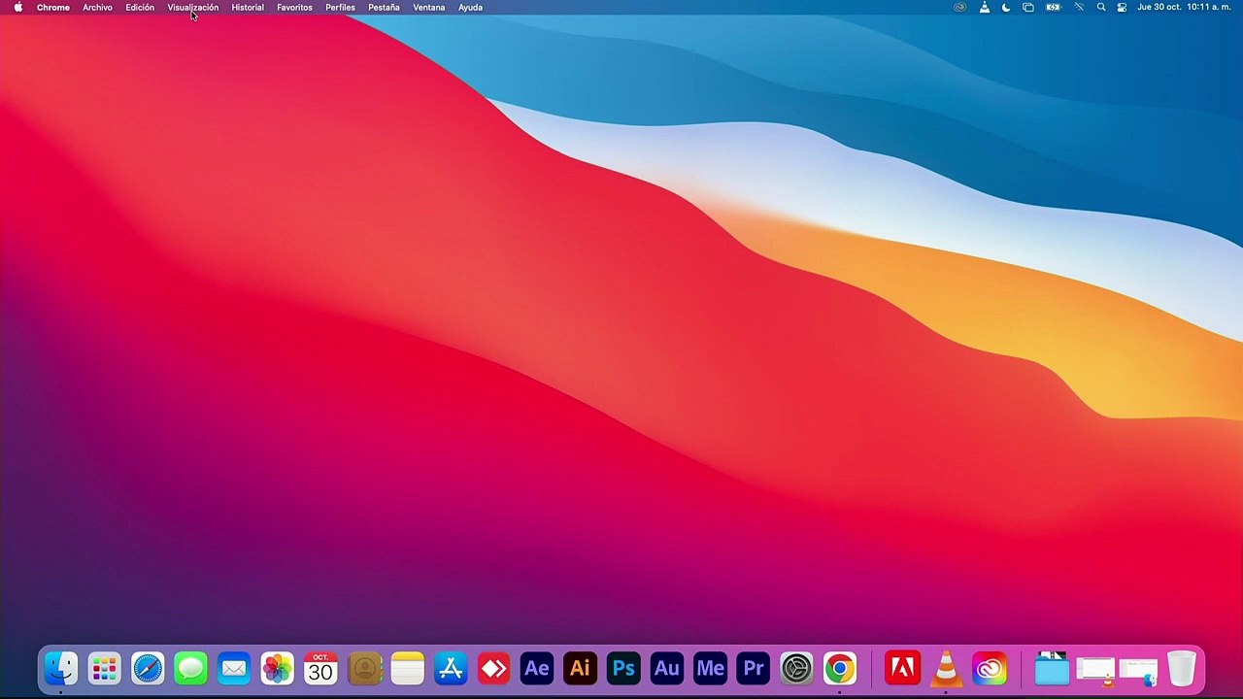Screen dimensions: 1243x699
Task: Launch Adobe Illustrator in the dock
Action: pos(580,668)
